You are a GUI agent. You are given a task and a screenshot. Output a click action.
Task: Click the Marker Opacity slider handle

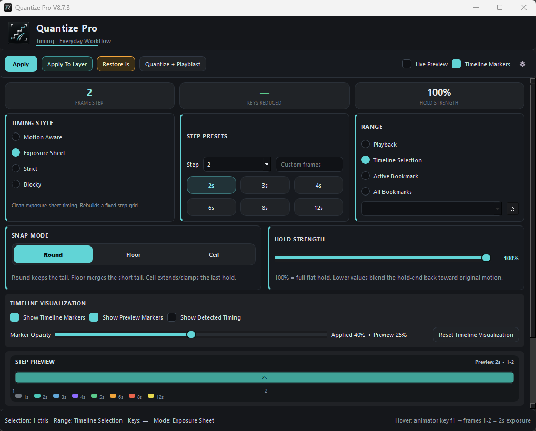pos(191,334)
